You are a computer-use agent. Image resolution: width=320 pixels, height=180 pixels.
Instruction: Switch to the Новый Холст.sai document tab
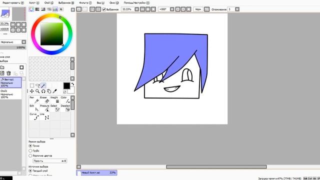click(x=96, y=172)
